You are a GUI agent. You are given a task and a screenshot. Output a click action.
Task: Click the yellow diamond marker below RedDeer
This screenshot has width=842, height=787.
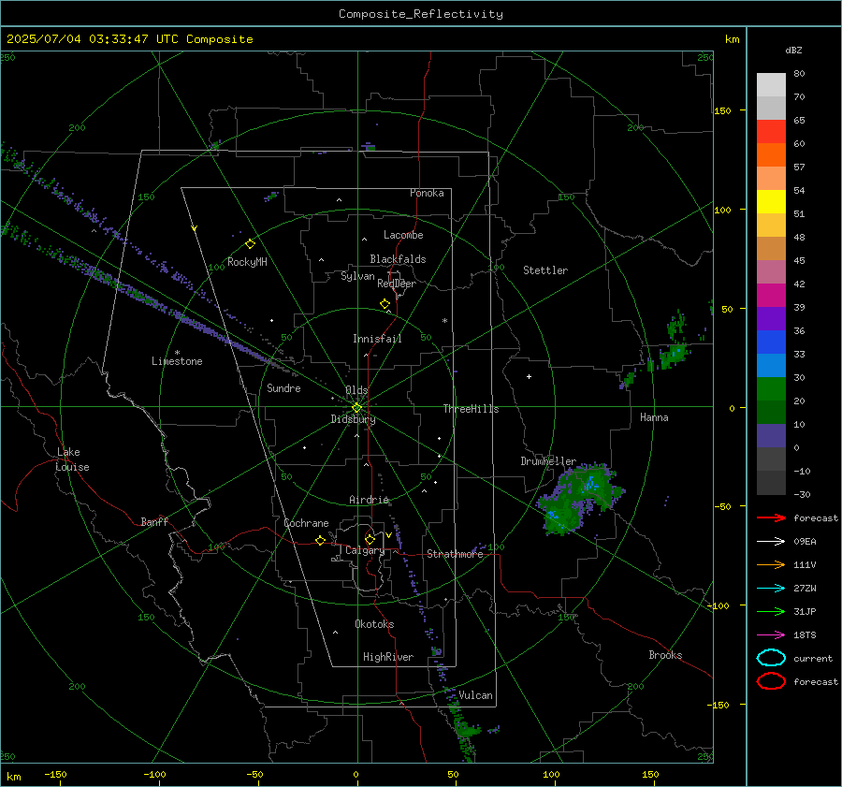[x=385, y=304]
